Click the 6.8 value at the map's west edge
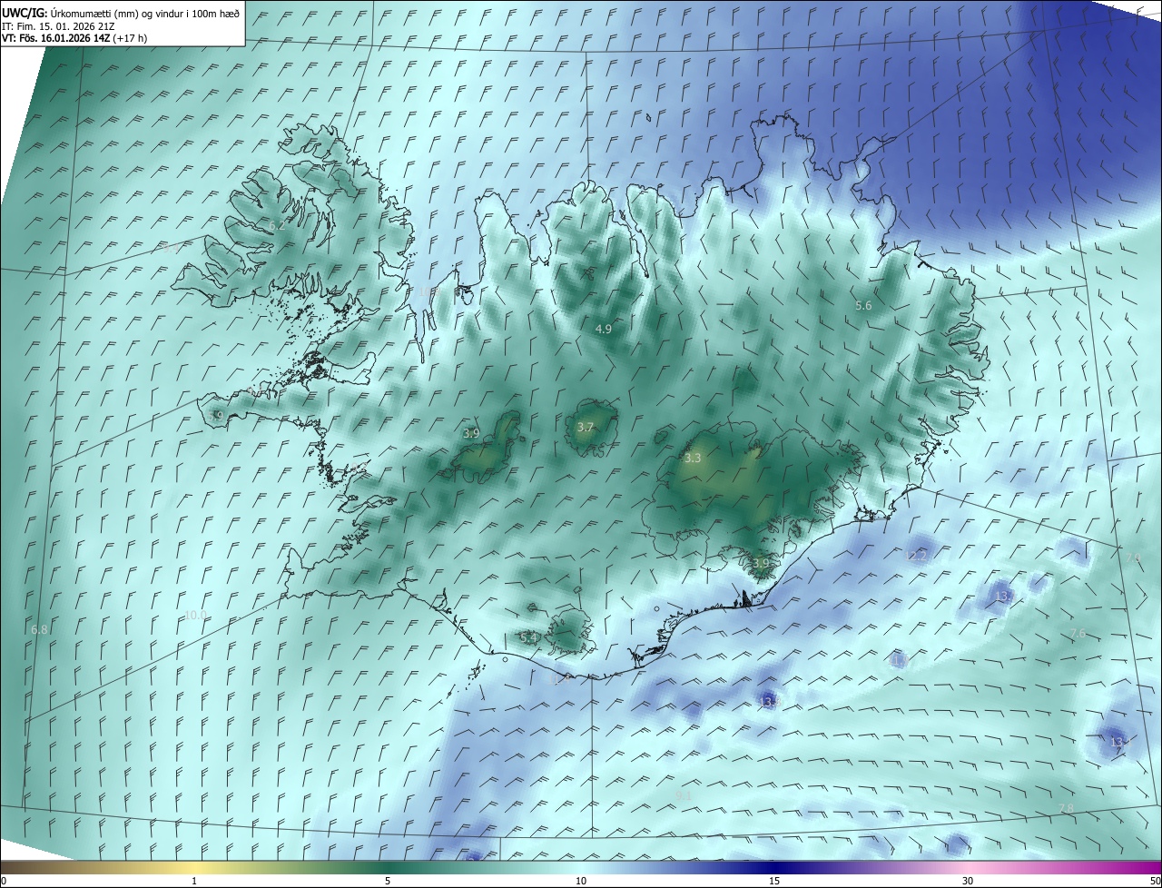The height and width of the screenshot is (888, 1162). (x=39, y=630)
